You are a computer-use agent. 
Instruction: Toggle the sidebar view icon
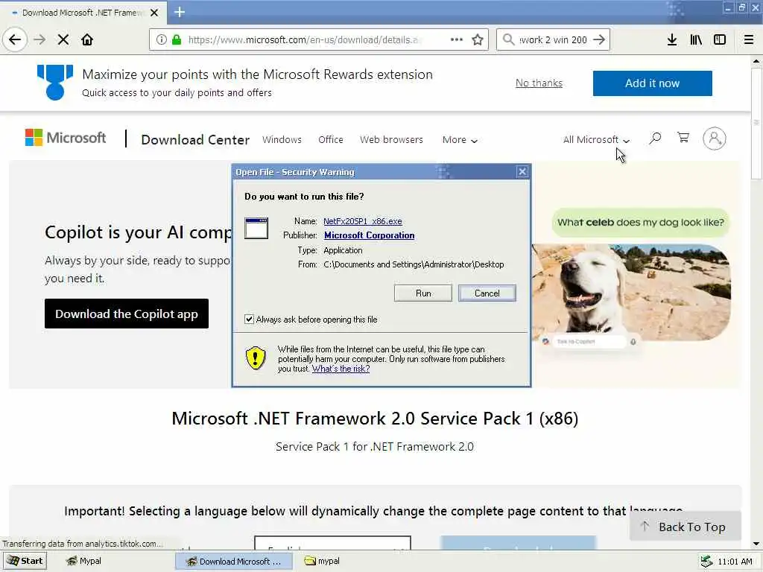pyautogui.click(x=720, y=39)
